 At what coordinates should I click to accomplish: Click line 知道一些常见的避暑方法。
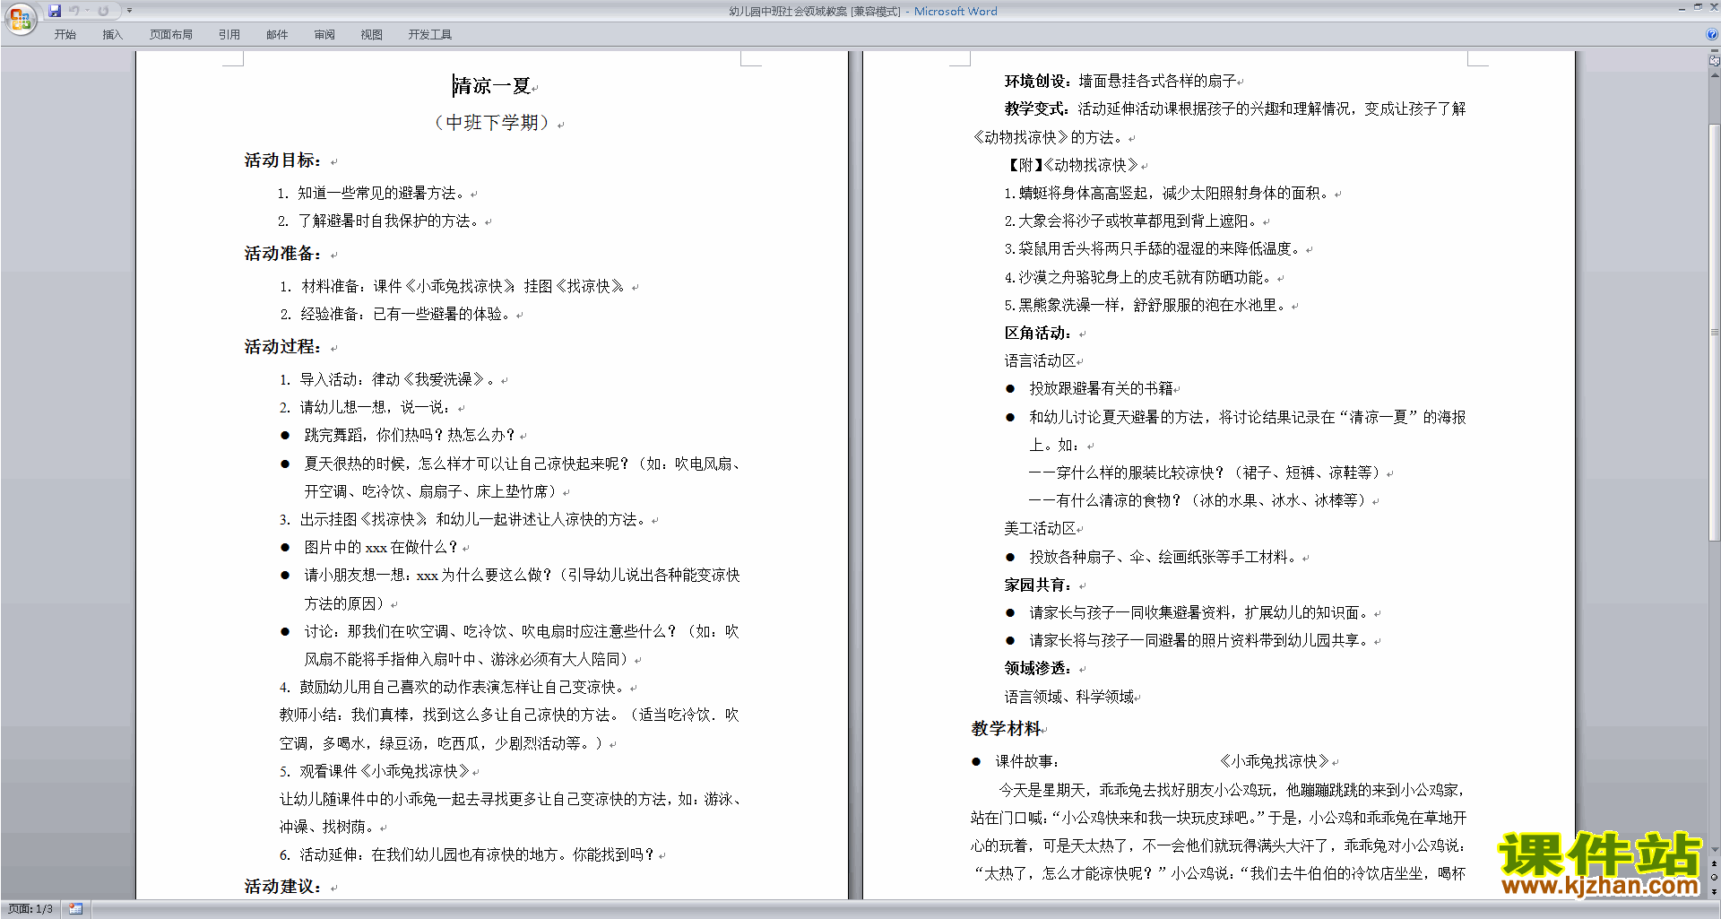[382, 193]
